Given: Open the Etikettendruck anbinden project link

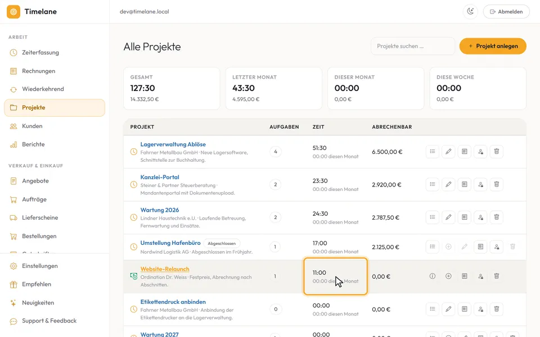Looking at the screenshot, I should coord(173,302).
